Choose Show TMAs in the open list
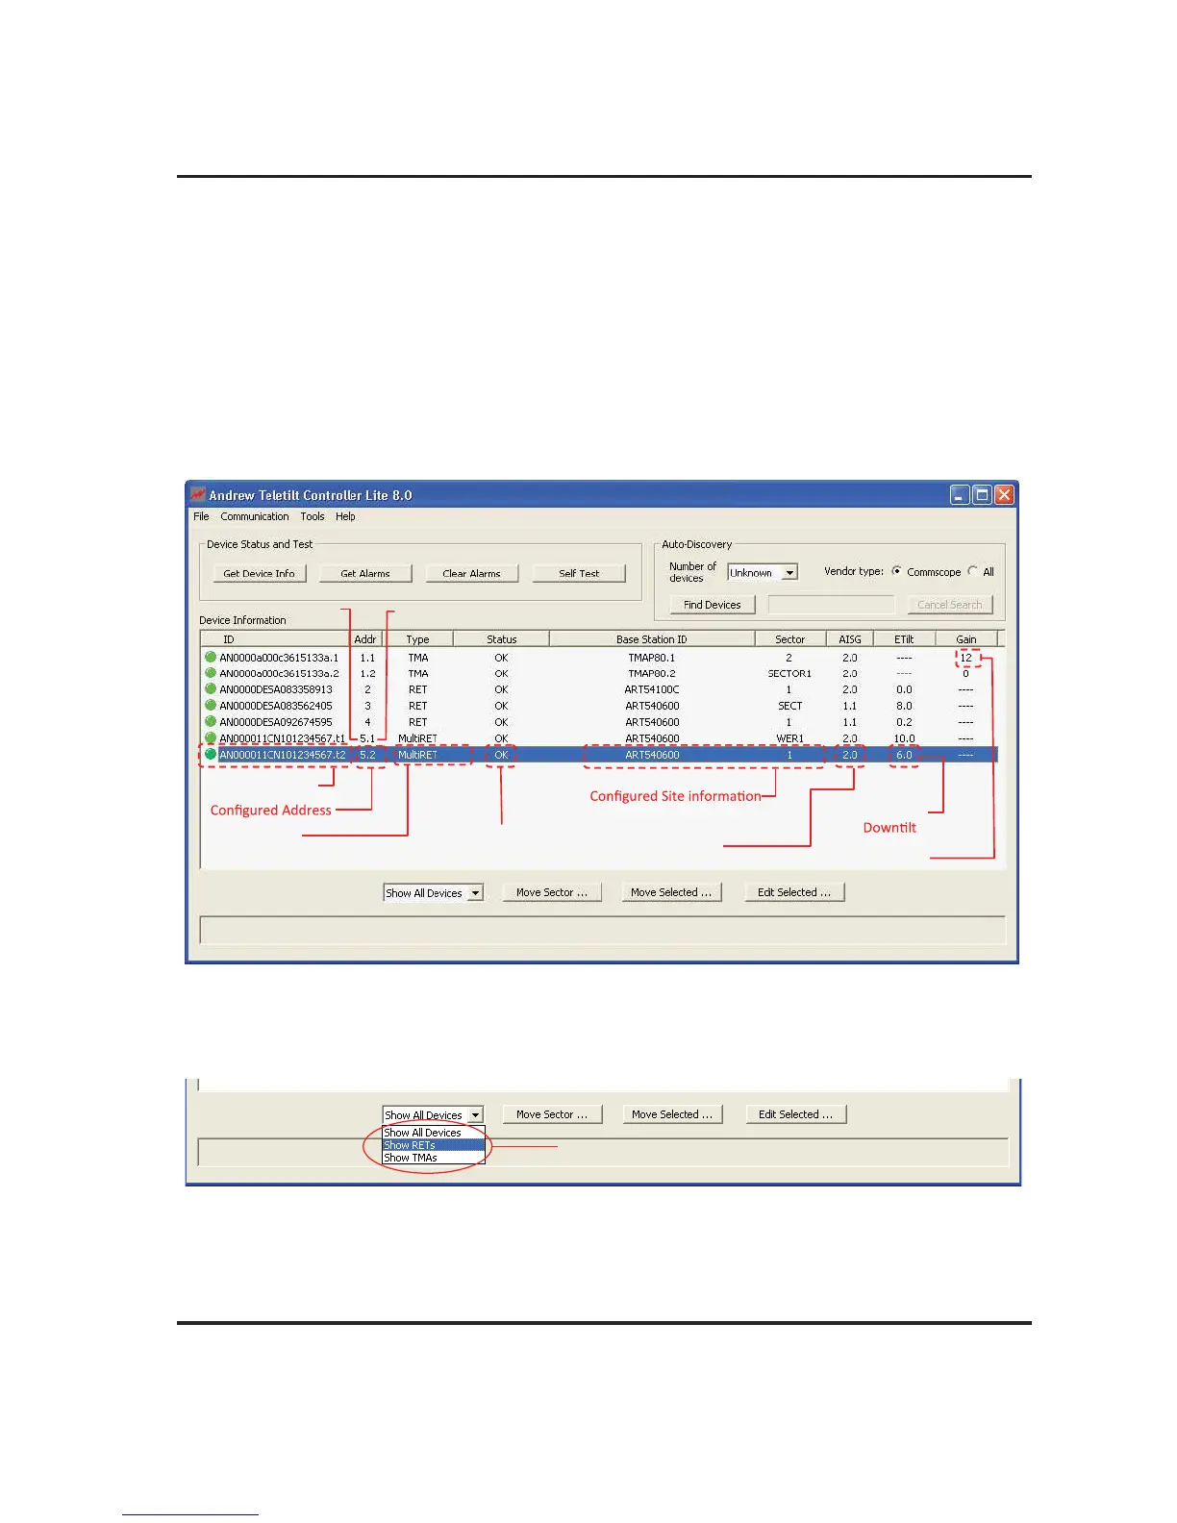 point(434,1158)
